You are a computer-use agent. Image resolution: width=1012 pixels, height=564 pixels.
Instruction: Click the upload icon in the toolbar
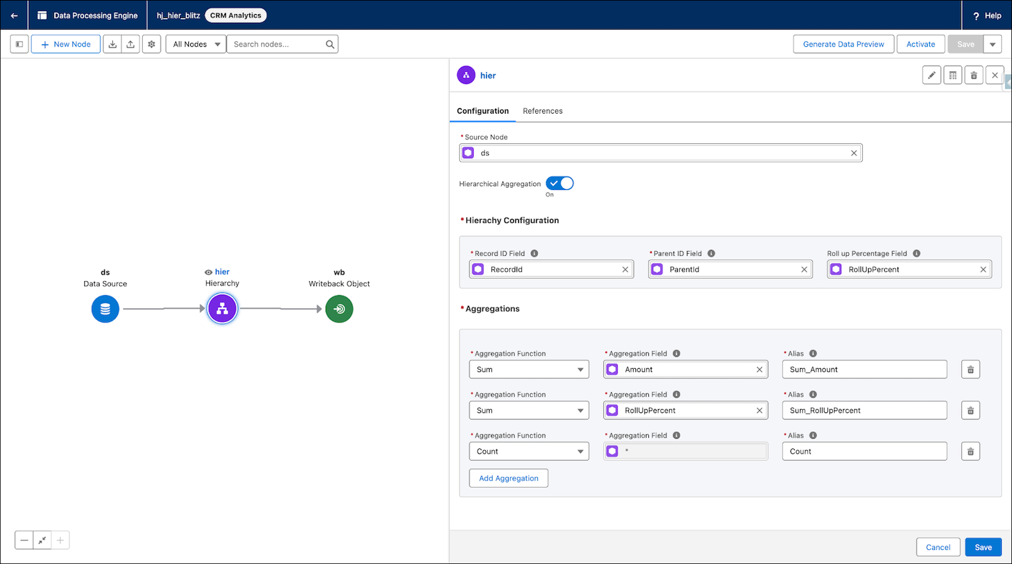pyautogui.click(x=130, y=44)
